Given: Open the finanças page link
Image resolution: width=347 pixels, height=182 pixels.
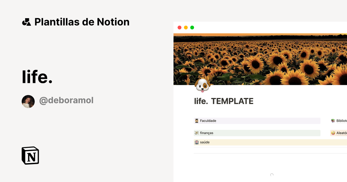Looking at the screenshot, I should tap(206, 133).
